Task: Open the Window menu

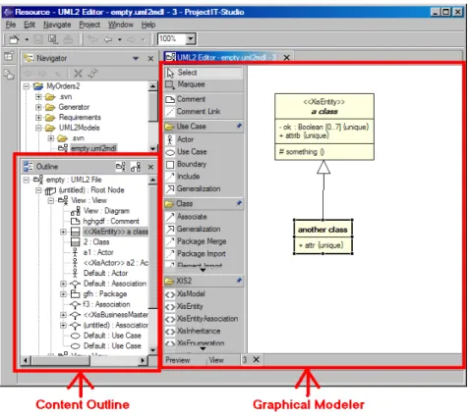Action: (x=121, y=25)
